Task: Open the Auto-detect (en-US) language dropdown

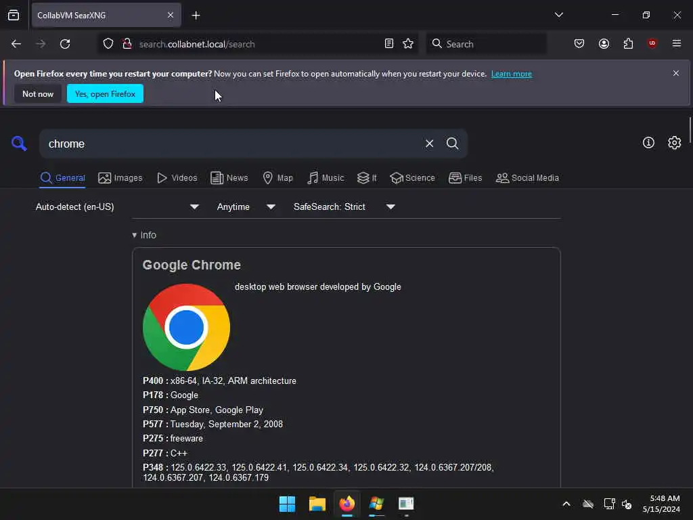Action: click(x=118, y=207)
